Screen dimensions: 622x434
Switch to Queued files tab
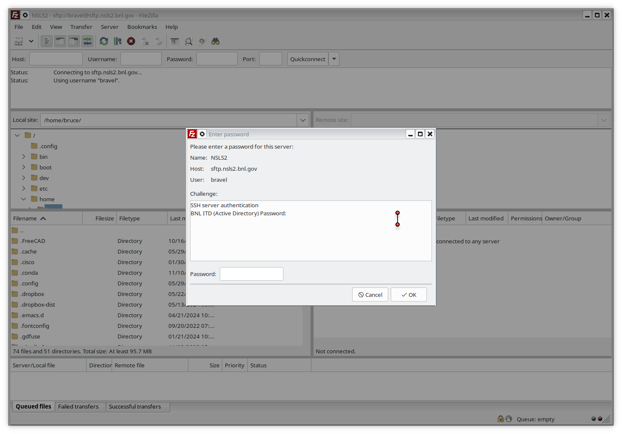[x=33, y=406]
